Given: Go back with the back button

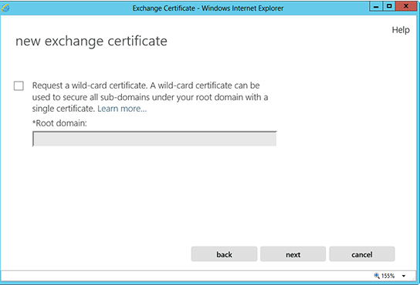Looking at the screenshot, I should point(224,254).
